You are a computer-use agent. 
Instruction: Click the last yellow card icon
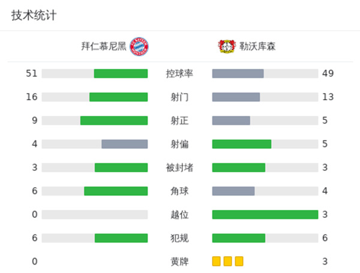[x=239, y=261]
